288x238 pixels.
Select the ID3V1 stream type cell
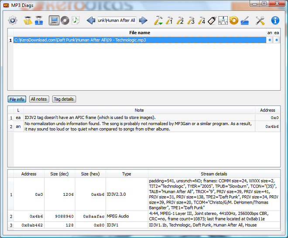coord(127,225)
